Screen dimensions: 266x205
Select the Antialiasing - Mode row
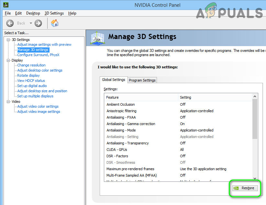tap(178, 130)
